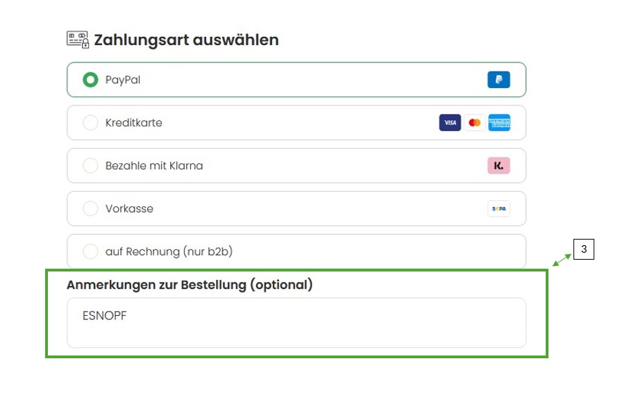Click the Vorkasse payment row
620x393 pixels.
tap(296, 209)
